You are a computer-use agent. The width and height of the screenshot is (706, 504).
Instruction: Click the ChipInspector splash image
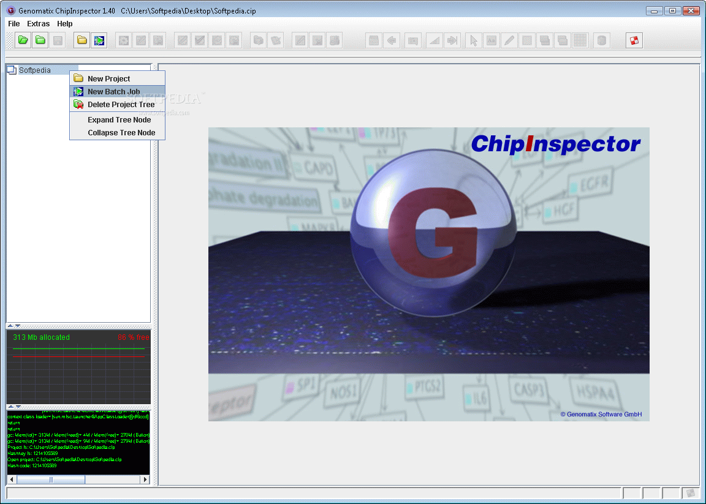428,274
